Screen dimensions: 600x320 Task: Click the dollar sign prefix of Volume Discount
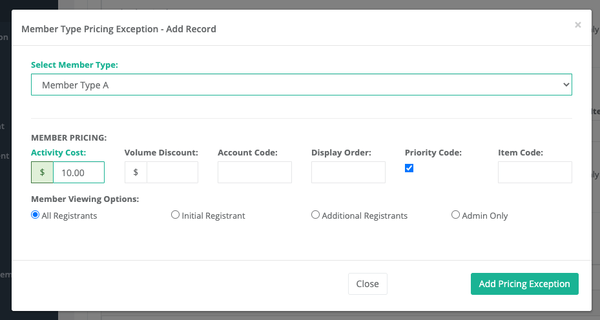point(136,172)
